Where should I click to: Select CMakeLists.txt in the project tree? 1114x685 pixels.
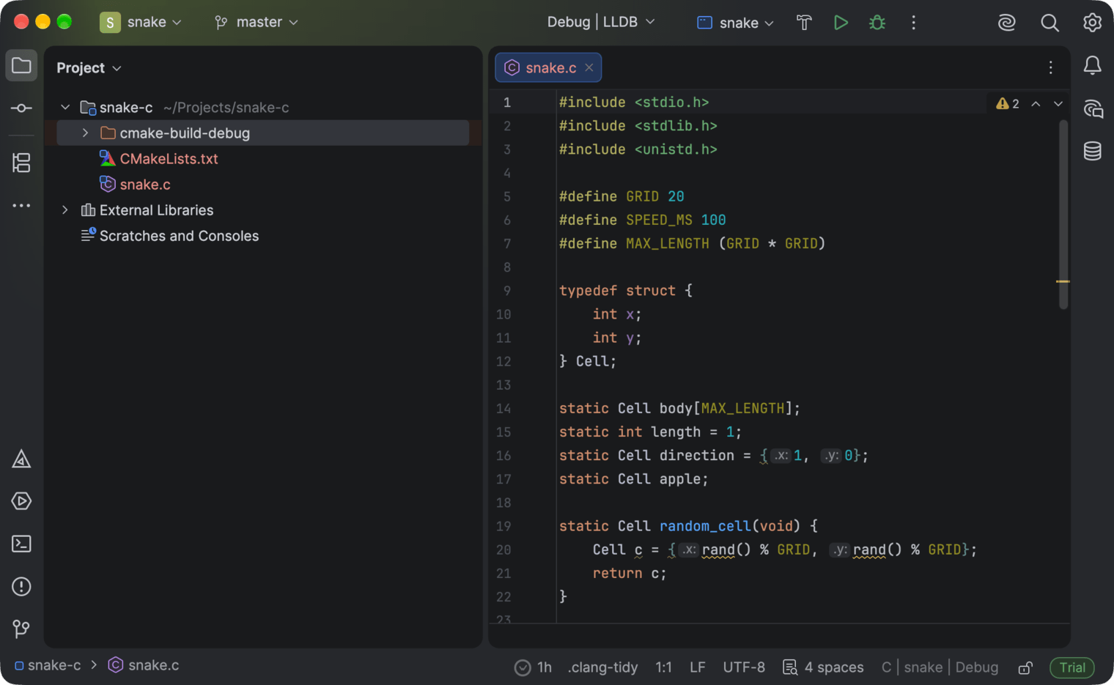coord(169,159)
